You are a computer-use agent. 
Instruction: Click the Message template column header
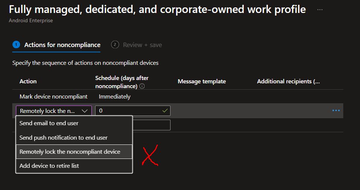pyautogui.click(x=202, y=81)
